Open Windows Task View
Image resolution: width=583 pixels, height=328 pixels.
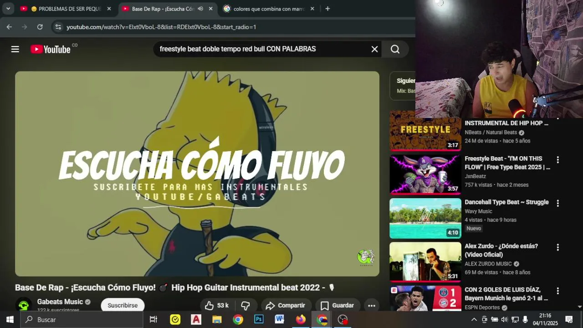pos(153,319)
